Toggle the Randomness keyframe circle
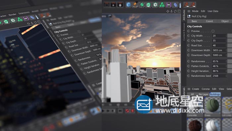Image resolution: width=232 pixels, height=131 pixels. [189, 61]
